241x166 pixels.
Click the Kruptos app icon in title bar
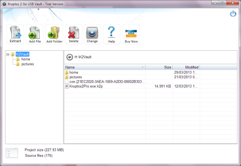tap(4, 4)
